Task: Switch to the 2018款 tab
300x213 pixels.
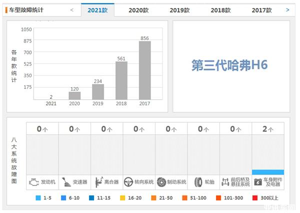Action: [x=220, y=10]
